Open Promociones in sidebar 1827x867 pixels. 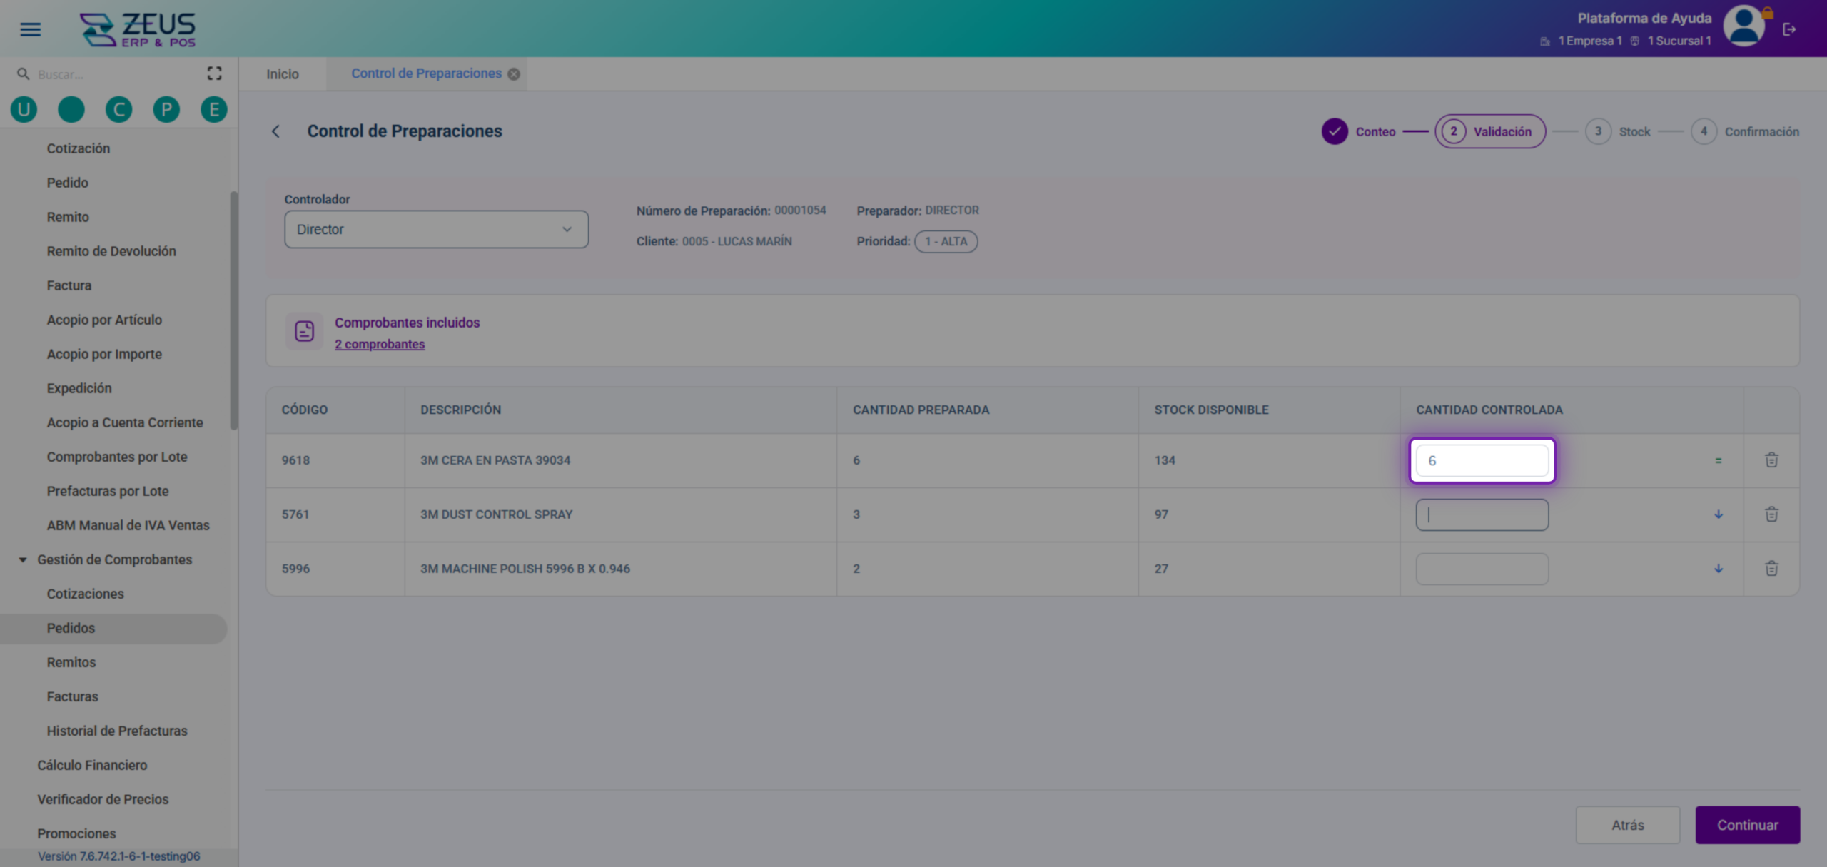click(76, 833)
